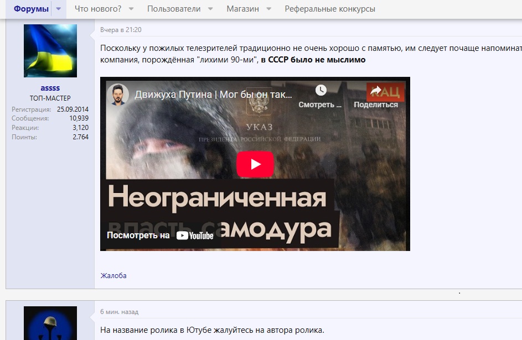522x340 pixels.
Task: Click registration date 25.09.2014
Action: point(73,109)
